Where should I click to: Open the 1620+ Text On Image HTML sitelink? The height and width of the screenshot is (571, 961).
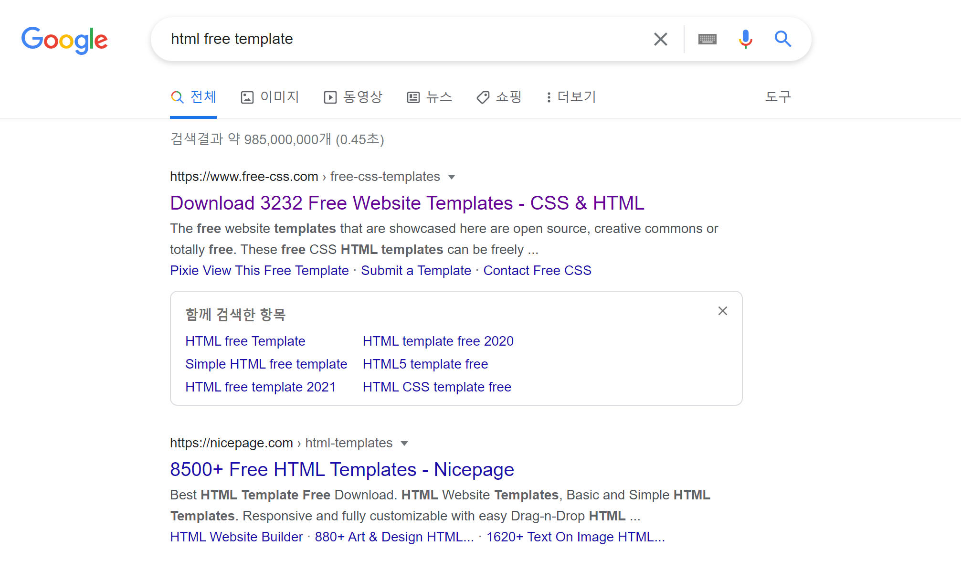(576, 537)
